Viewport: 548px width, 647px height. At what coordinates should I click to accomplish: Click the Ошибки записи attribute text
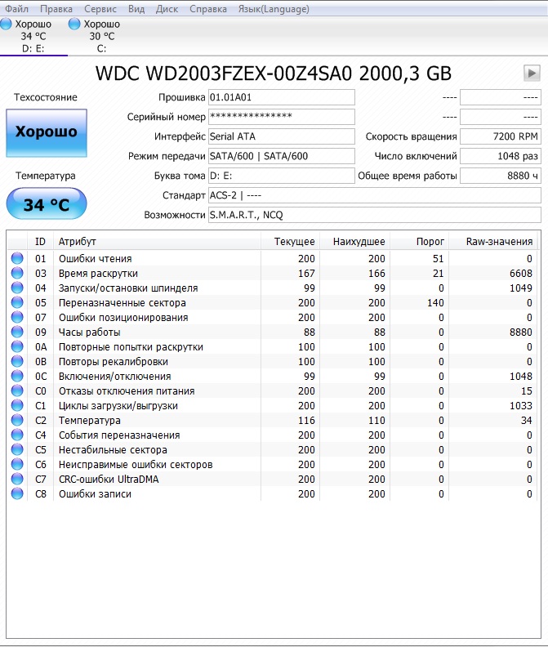(x=95, y=494)
